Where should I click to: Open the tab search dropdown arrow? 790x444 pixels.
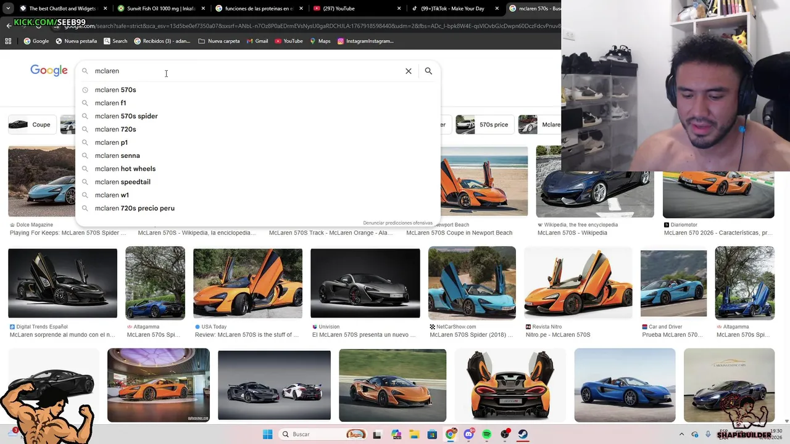coord(8,9)
